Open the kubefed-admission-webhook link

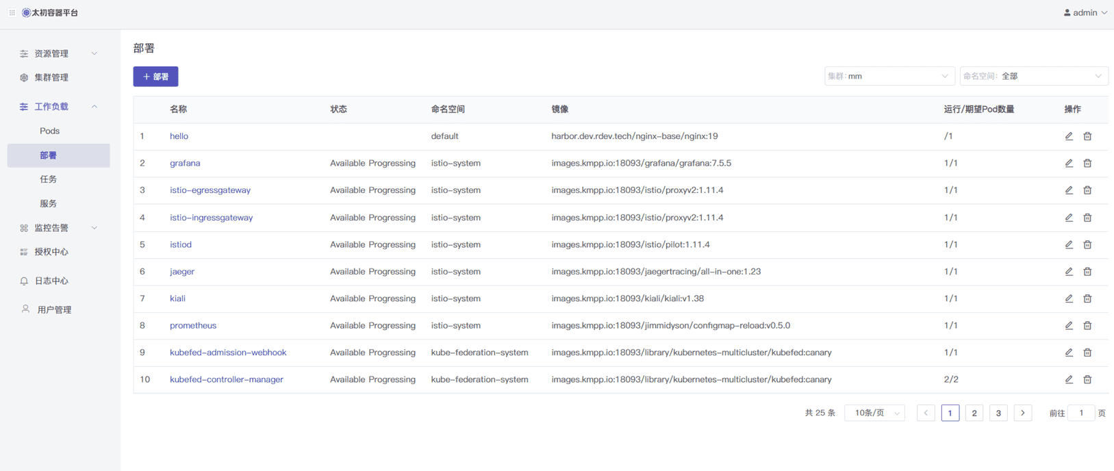click(x=228, y=353)
